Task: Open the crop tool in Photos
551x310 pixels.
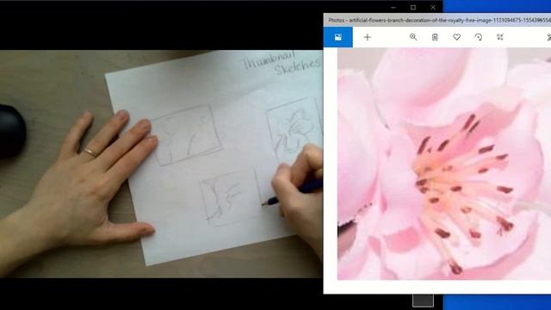Action: coord(500,37)
